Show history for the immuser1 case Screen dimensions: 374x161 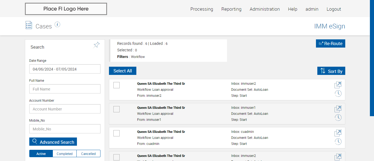pos(338,118)
